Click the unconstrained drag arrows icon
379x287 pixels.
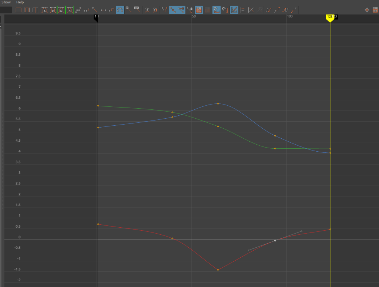click(367, 10)
